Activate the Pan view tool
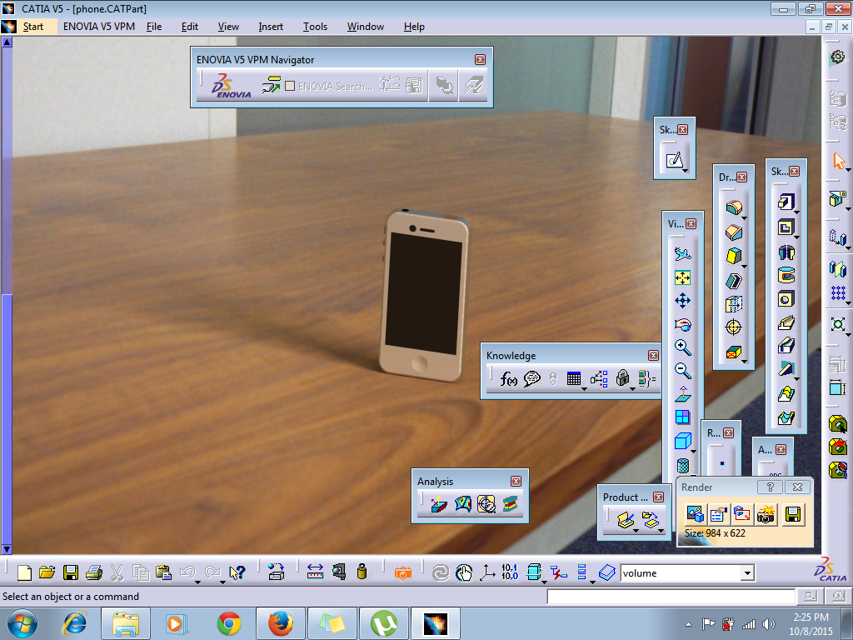 (683, 301)
